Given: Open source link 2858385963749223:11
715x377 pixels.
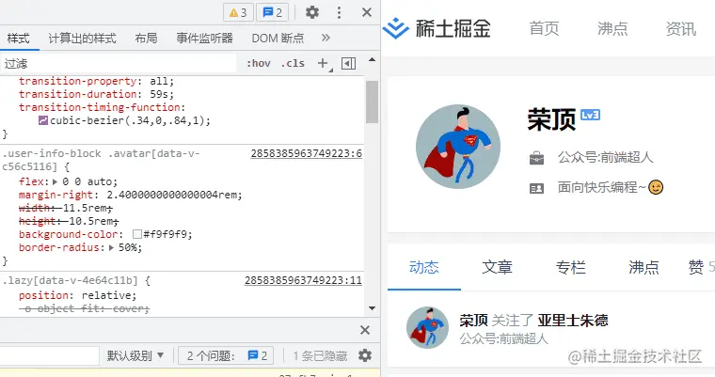Looking at the screenshot, I should [303, 280].
